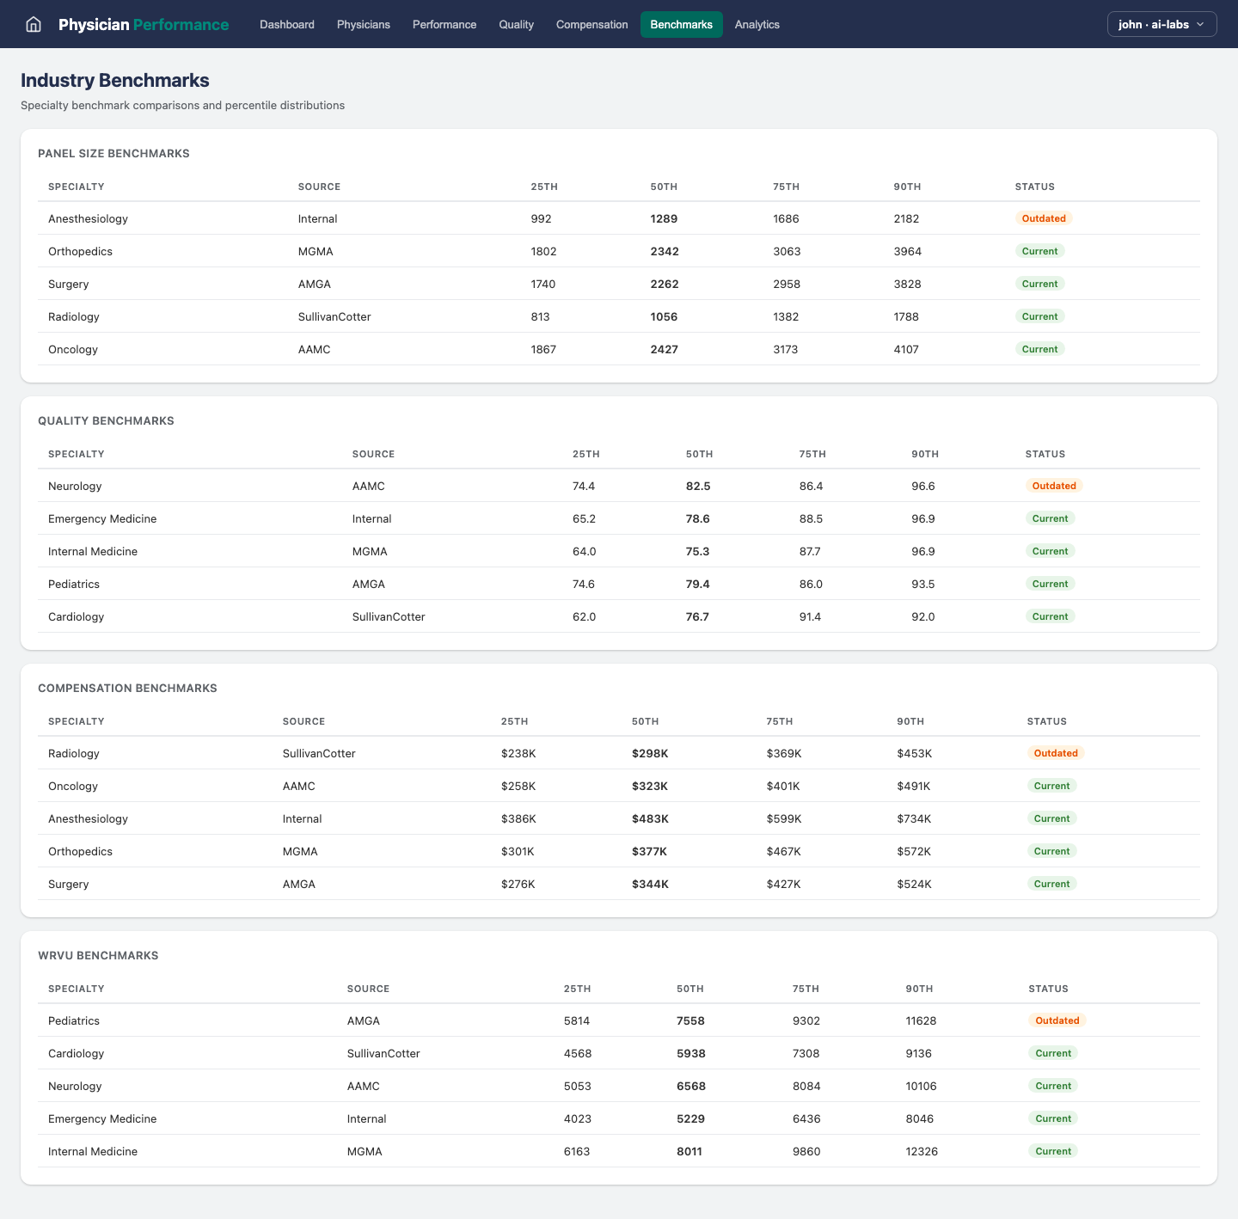Click Outdated badge for Anesthesiology panel size

coord(1043,218)
